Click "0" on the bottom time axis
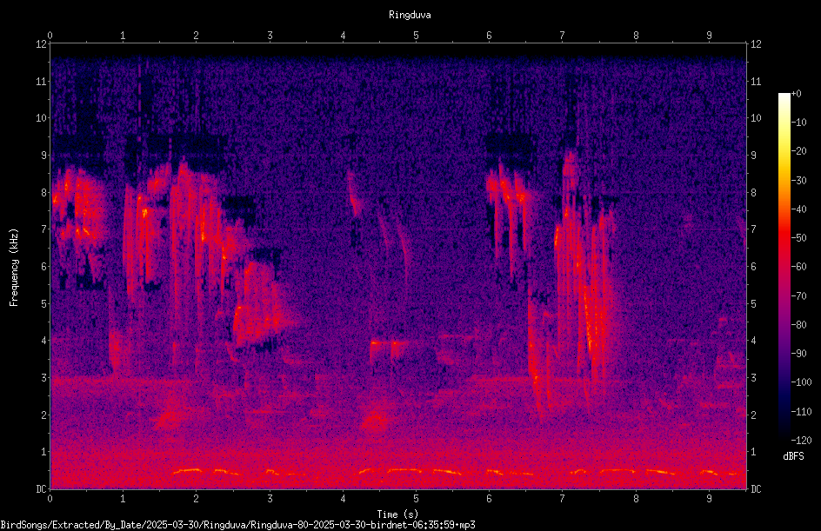 [50, 499]
